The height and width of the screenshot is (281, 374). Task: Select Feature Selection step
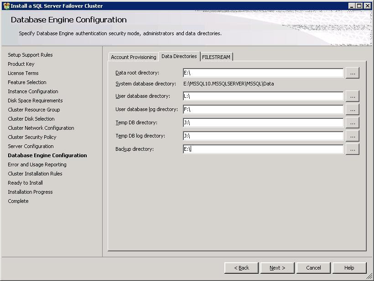pyautogui.click(x=27, y=82)
